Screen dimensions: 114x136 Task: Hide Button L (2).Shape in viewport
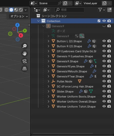[x=104, y=41]
